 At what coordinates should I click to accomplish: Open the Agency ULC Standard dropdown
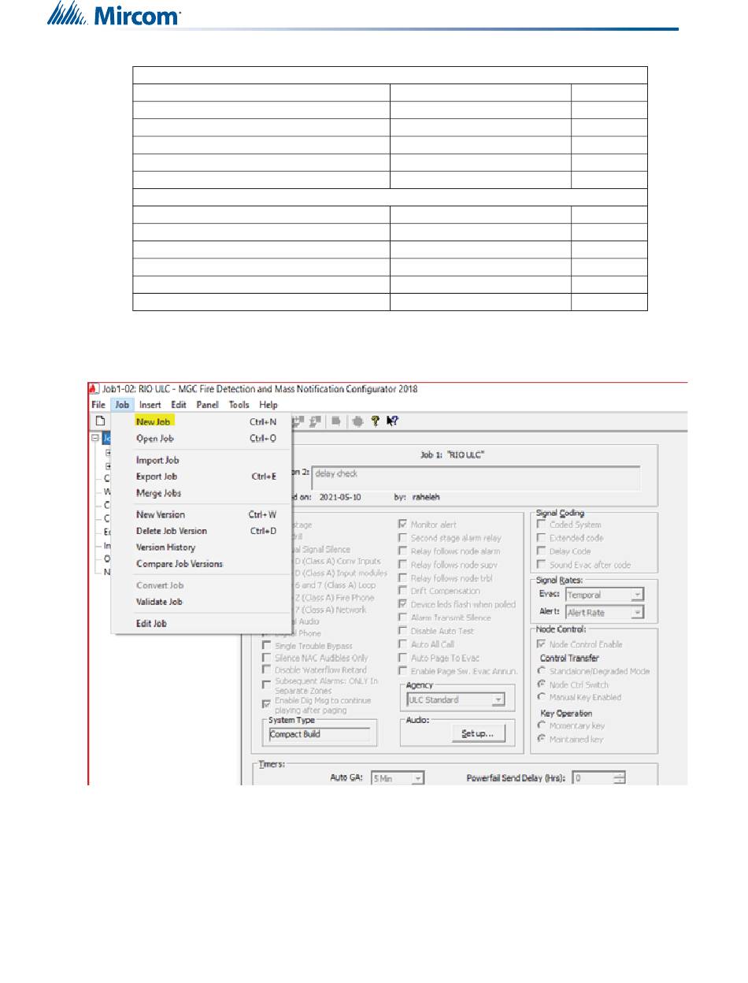click(455, 699)
